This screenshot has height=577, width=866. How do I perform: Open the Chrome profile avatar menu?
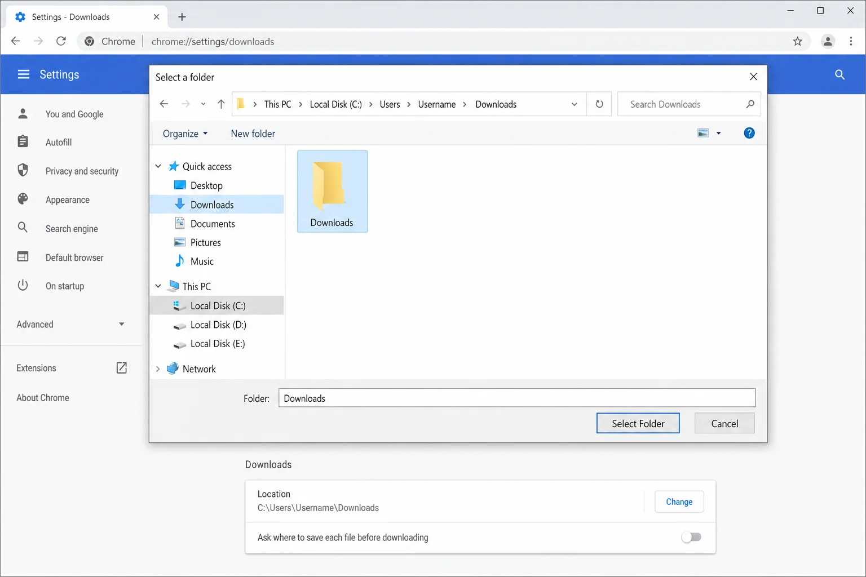828,41
